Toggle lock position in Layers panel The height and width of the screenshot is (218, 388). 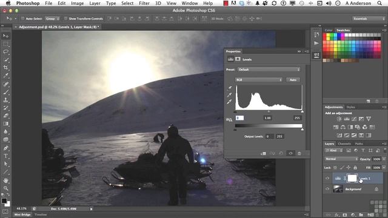click(x=349, y=168)
